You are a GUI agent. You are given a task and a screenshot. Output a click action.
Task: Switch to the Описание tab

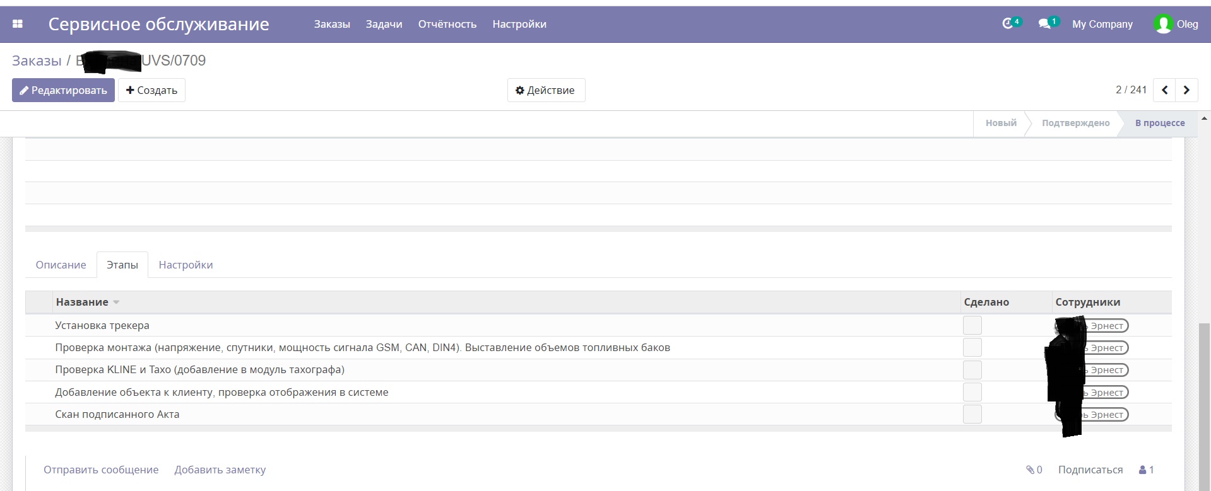click(61, 265)
